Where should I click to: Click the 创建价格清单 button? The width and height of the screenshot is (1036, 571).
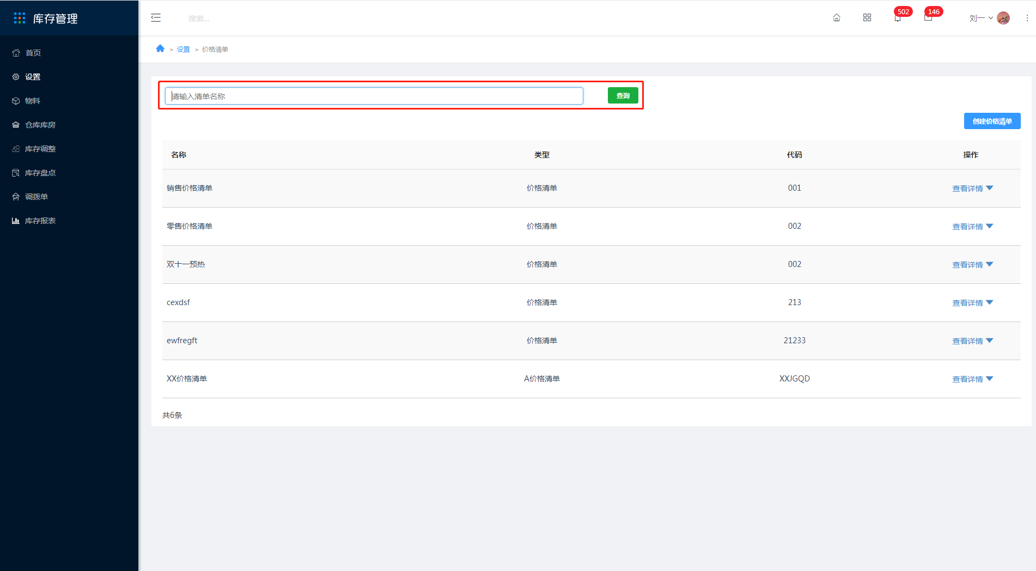(992, 121)
